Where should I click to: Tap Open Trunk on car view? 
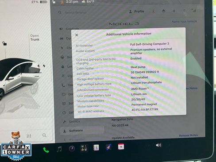(x=35, y=38)
